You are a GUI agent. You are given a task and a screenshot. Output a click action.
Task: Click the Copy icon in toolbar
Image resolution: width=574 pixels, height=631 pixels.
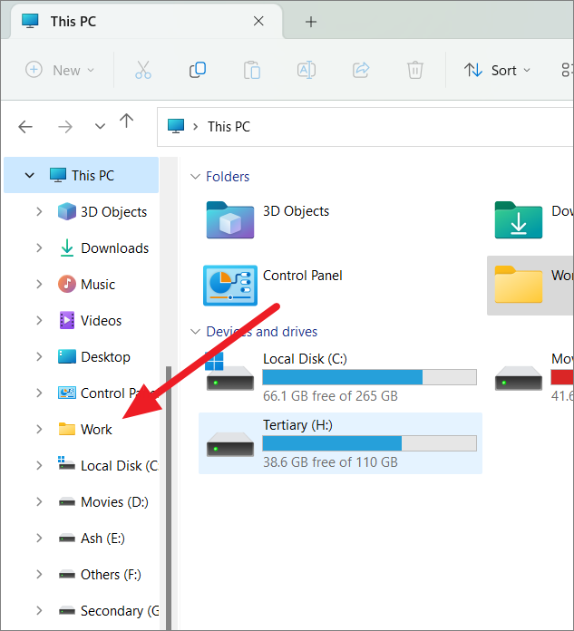198,70
